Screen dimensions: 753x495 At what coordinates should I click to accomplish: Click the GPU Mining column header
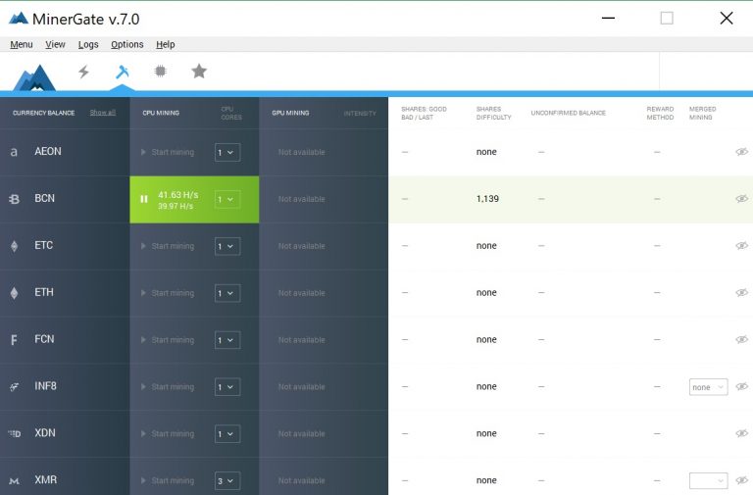[x=290, y=113]
